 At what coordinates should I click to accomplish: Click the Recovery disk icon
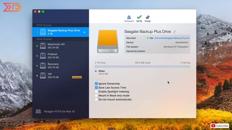(x=43, y=66)
